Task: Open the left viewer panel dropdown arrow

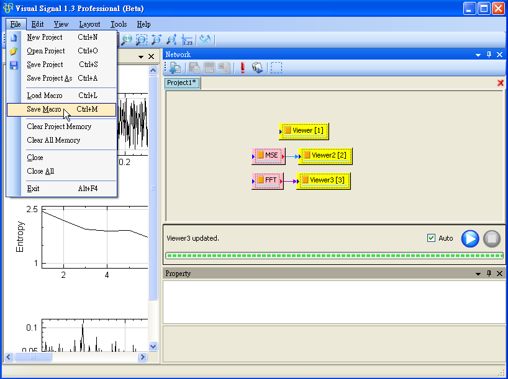Action: pyautogui.click(x=141, y=56)
